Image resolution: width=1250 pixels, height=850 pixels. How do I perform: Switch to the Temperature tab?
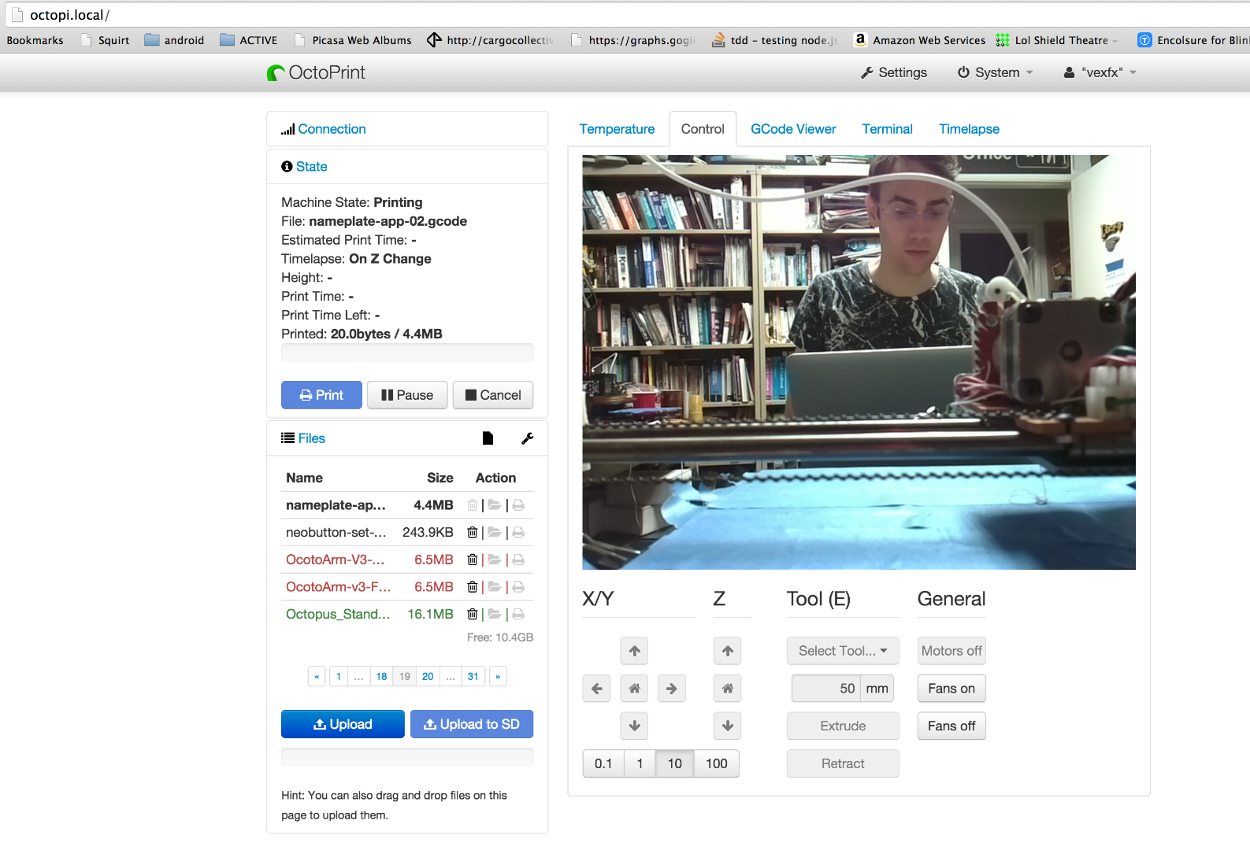[617, 129]
